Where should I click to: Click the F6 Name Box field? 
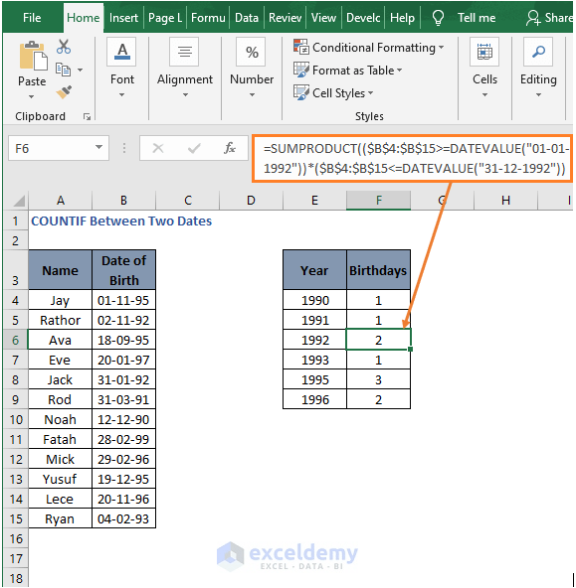pyautogui.click(x=59, y=148)
